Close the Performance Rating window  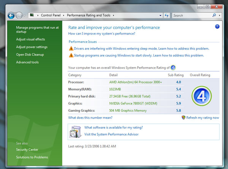click(x=217, y=7)
